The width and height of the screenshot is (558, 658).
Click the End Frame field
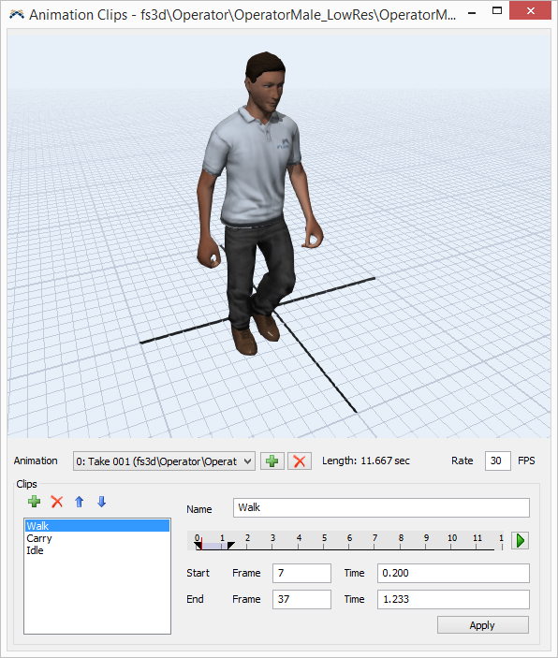pos(301,599)
